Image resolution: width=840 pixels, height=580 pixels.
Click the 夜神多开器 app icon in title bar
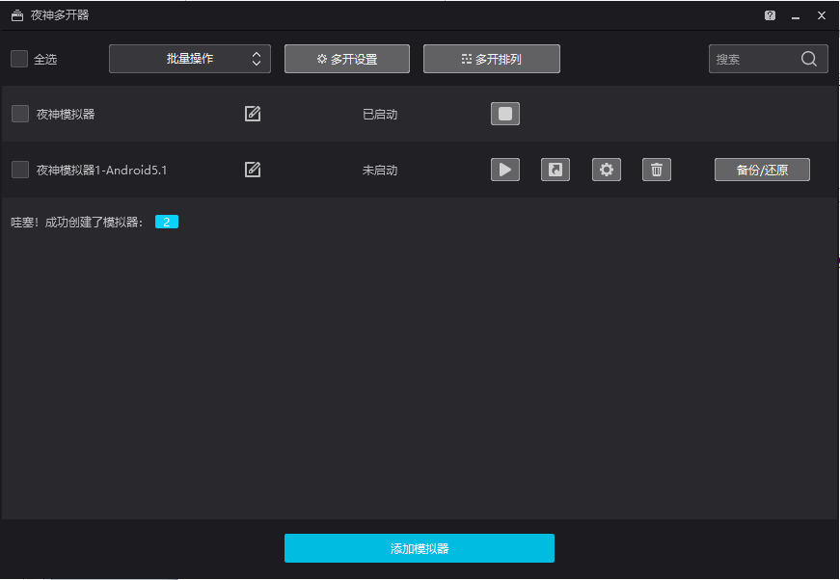[x=17, y=15]
